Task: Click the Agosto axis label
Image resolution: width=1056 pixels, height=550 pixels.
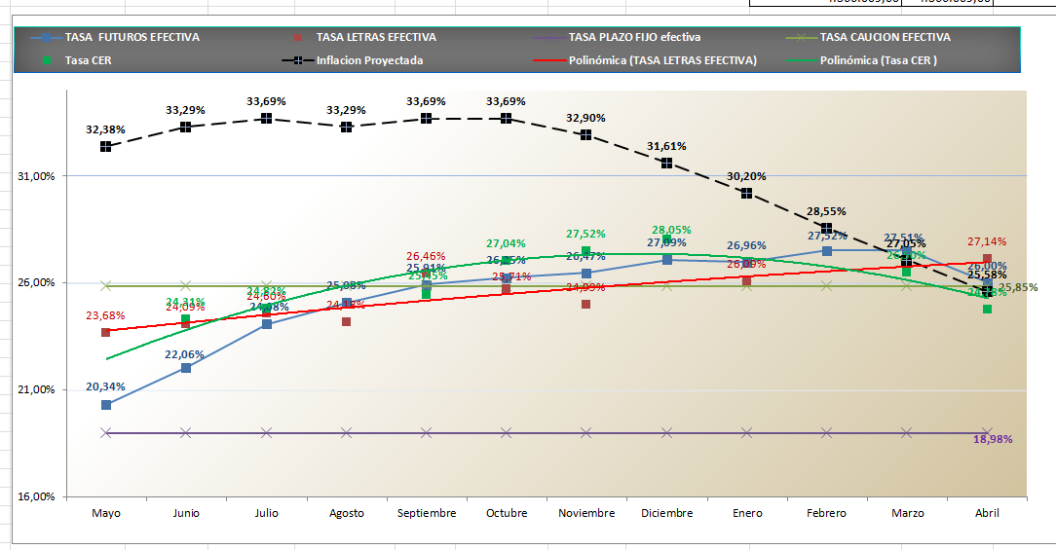Action: click(346, 513)
